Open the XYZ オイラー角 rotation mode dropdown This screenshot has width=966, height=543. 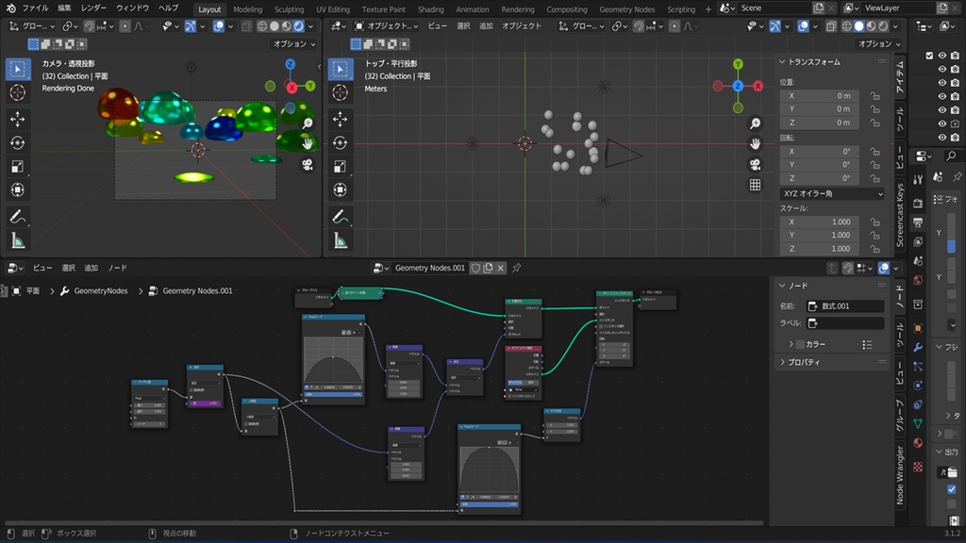tap(832, 193)
